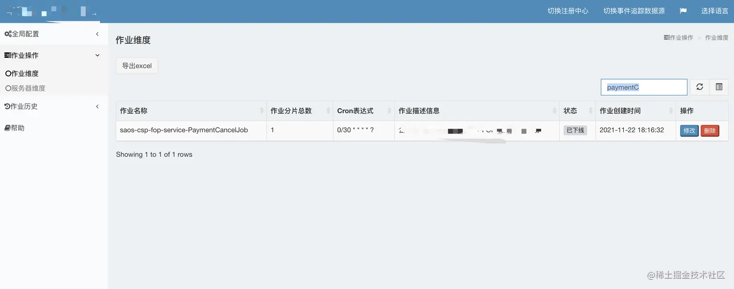734x289 pixels.
Task: Click the 作业操作 breadcrumb link
Action: tap(679, 37)
